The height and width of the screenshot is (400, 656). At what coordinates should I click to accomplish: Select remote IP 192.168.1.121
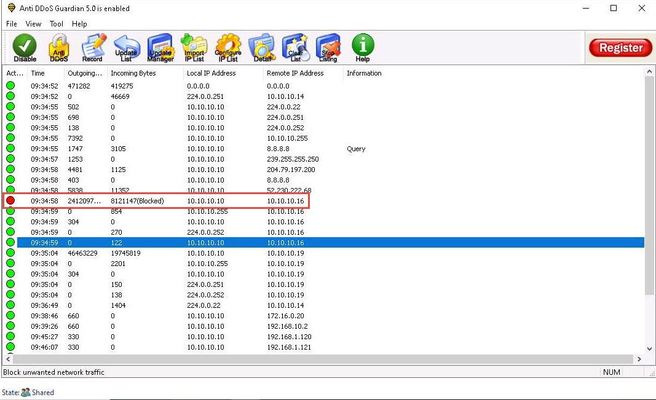tap(289, 347)
